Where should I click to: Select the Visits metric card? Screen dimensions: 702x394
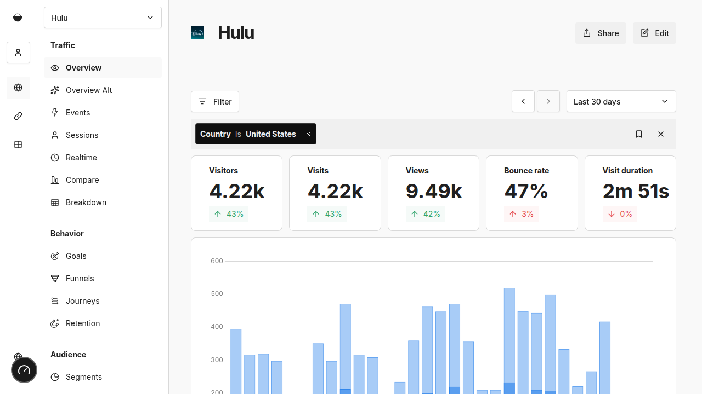coord(335,193)
